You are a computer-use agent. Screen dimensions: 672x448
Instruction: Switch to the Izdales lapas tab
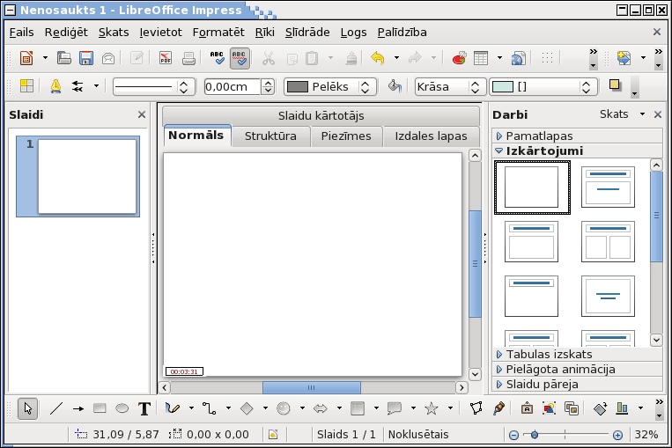(431, 136)
